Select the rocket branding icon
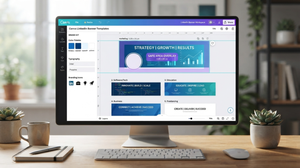This screenshot has height=168, width=300. (92, 83)
